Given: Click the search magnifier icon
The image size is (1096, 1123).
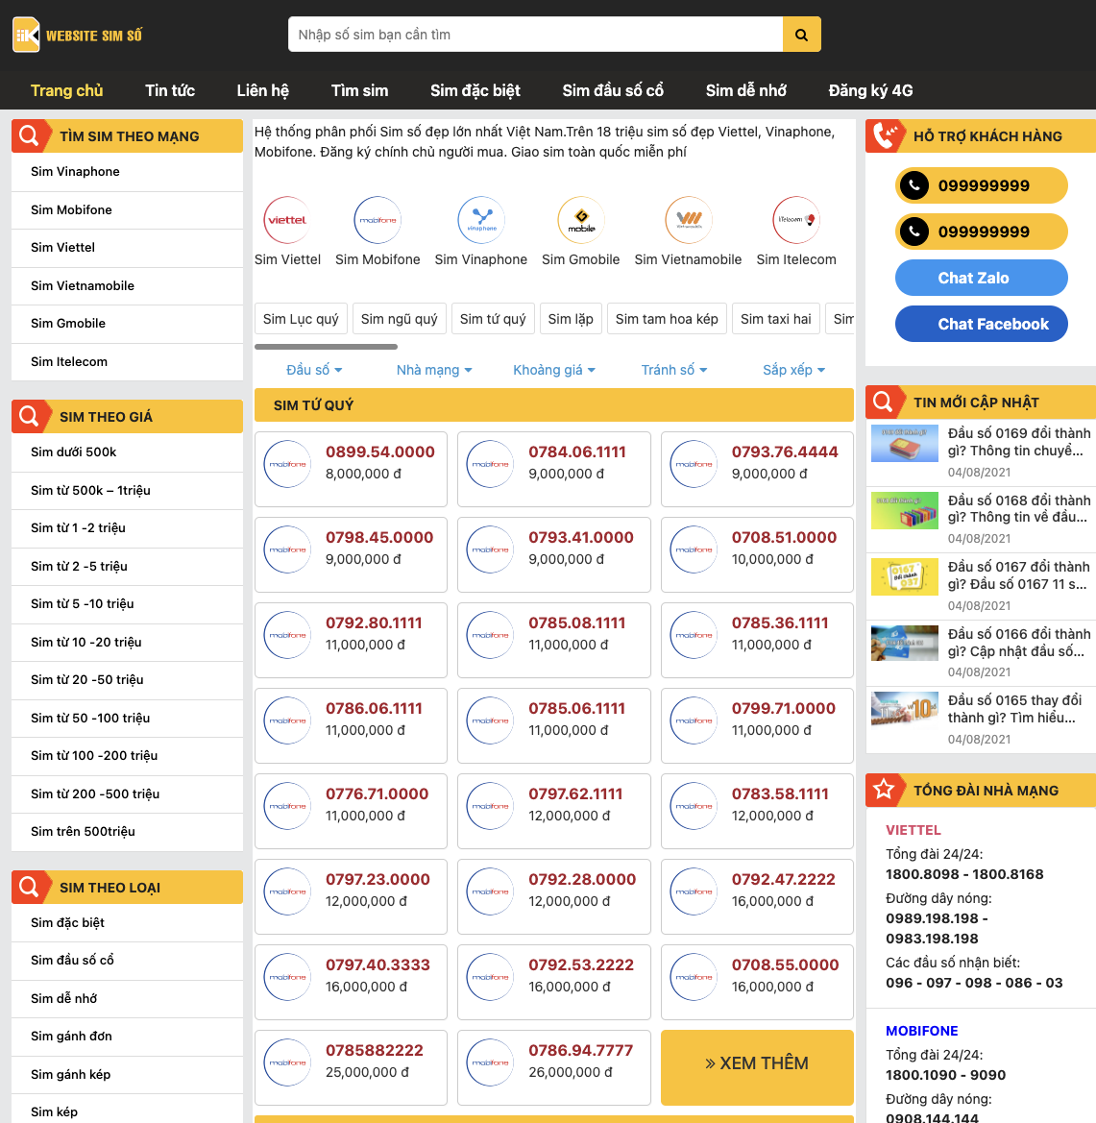Looking at the screenshot, I should [x=801, y=34].
